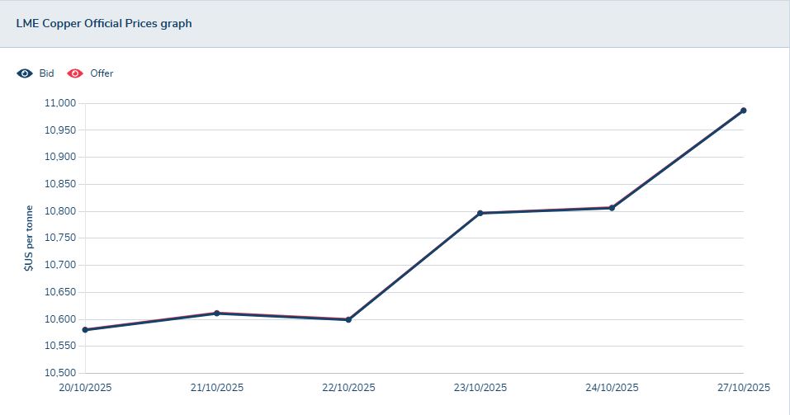
Task: Select the data point for 22/10/2025
Action: pos(348,319)
